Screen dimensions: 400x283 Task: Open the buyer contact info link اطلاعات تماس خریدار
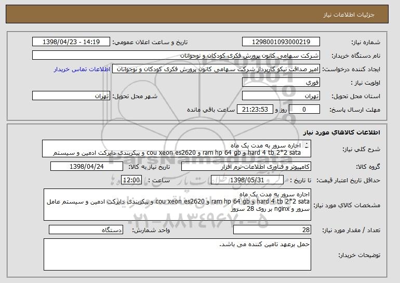click(82, 70)
